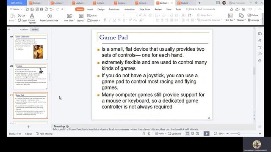Switch to Reading view icon

(x=197, y=133)
